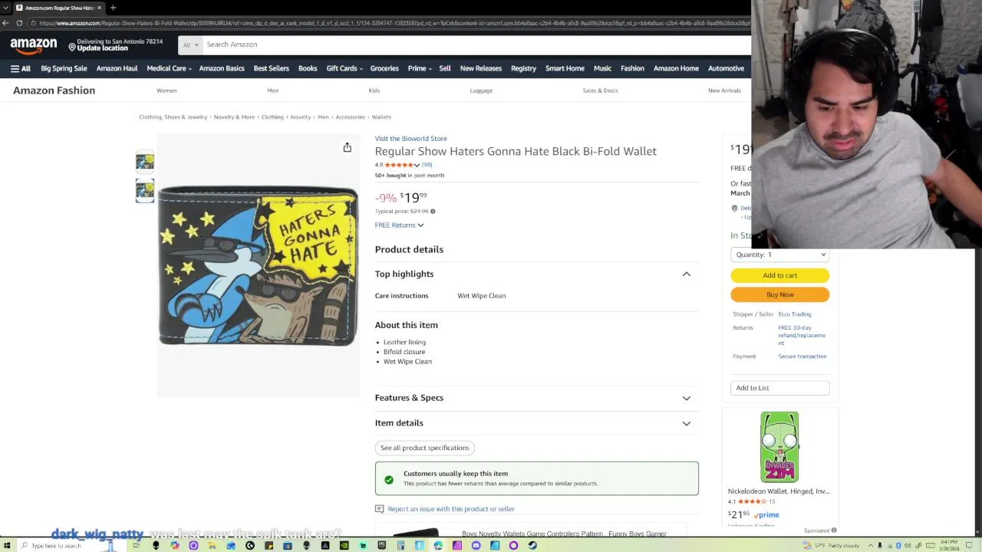Expand the FREE Returns dropdown
The height and width of the screenshot is (552, 982).
(399, 225)
